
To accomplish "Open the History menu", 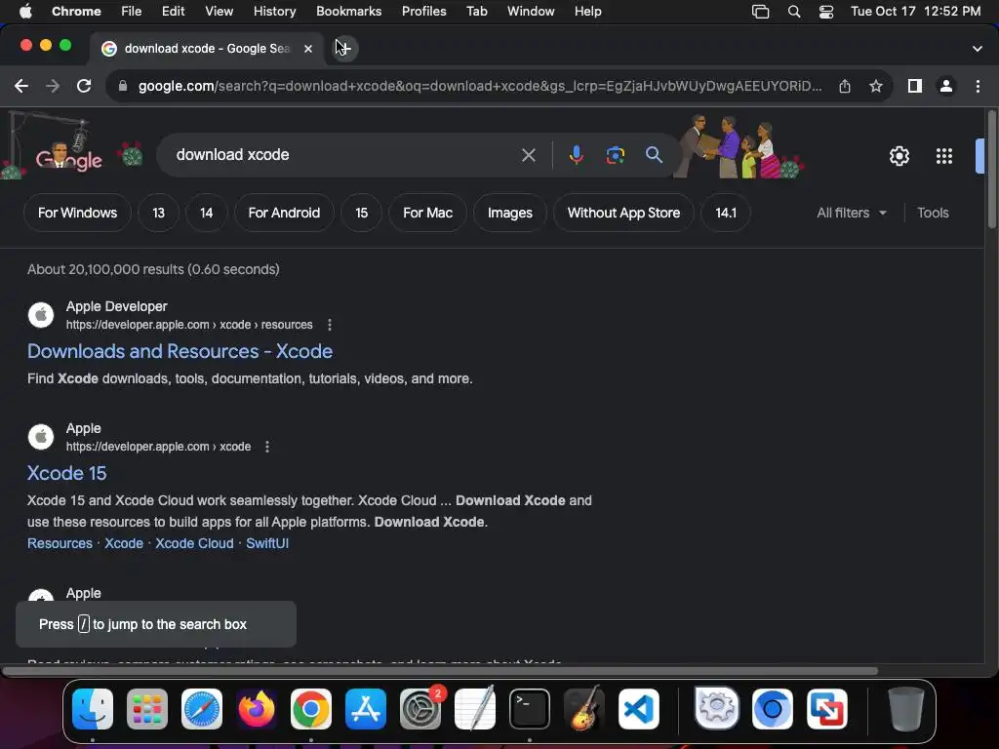I will (x=274, y=12).
